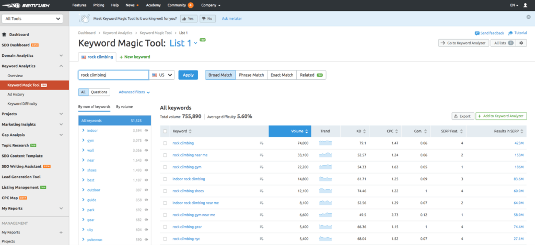
Task: Expand Advanced filters
Action: coord(134,92)
